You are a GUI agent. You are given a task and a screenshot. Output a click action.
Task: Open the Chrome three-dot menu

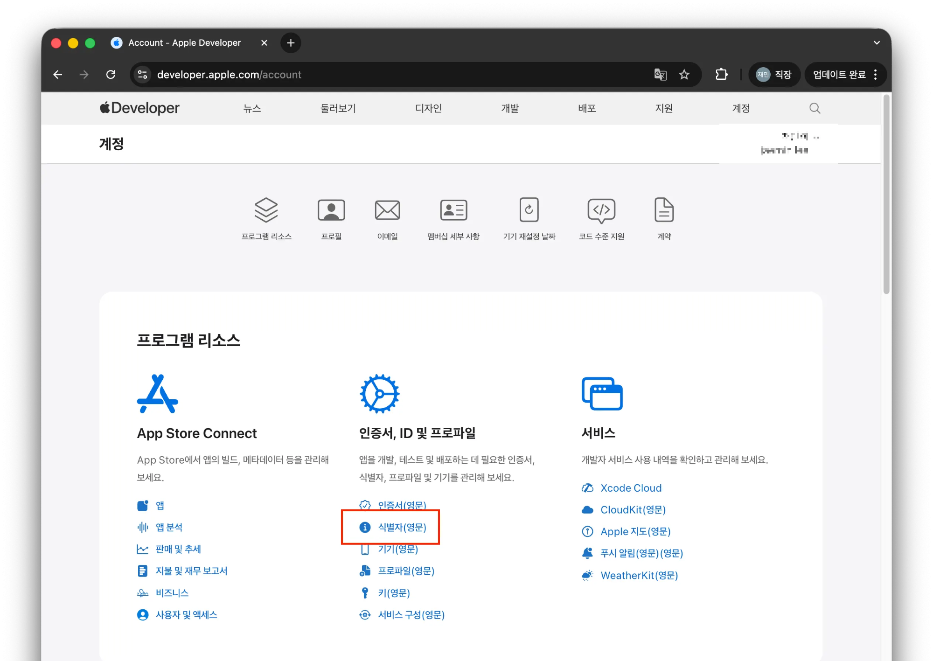876,75
